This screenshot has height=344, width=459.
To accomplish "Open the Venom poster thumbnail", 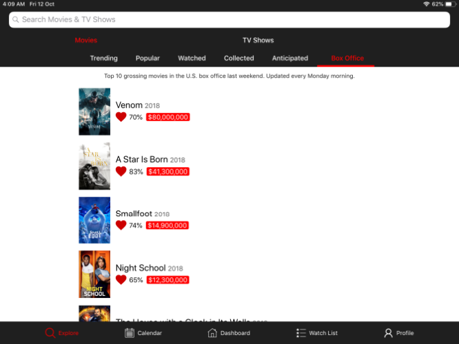I will tap(94, 111).
